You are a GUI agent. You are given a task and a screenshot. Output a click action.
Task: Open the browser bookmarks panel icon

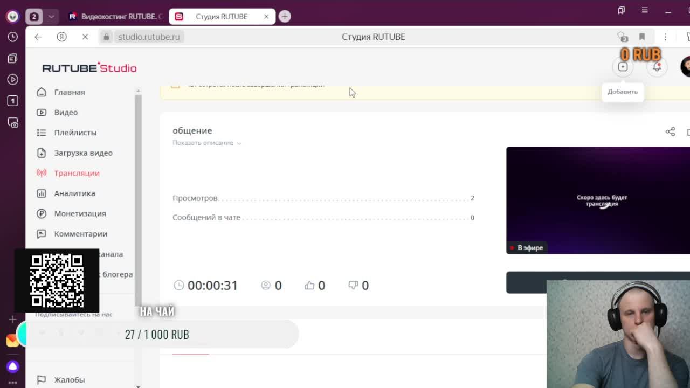click(x=622, y=10)
